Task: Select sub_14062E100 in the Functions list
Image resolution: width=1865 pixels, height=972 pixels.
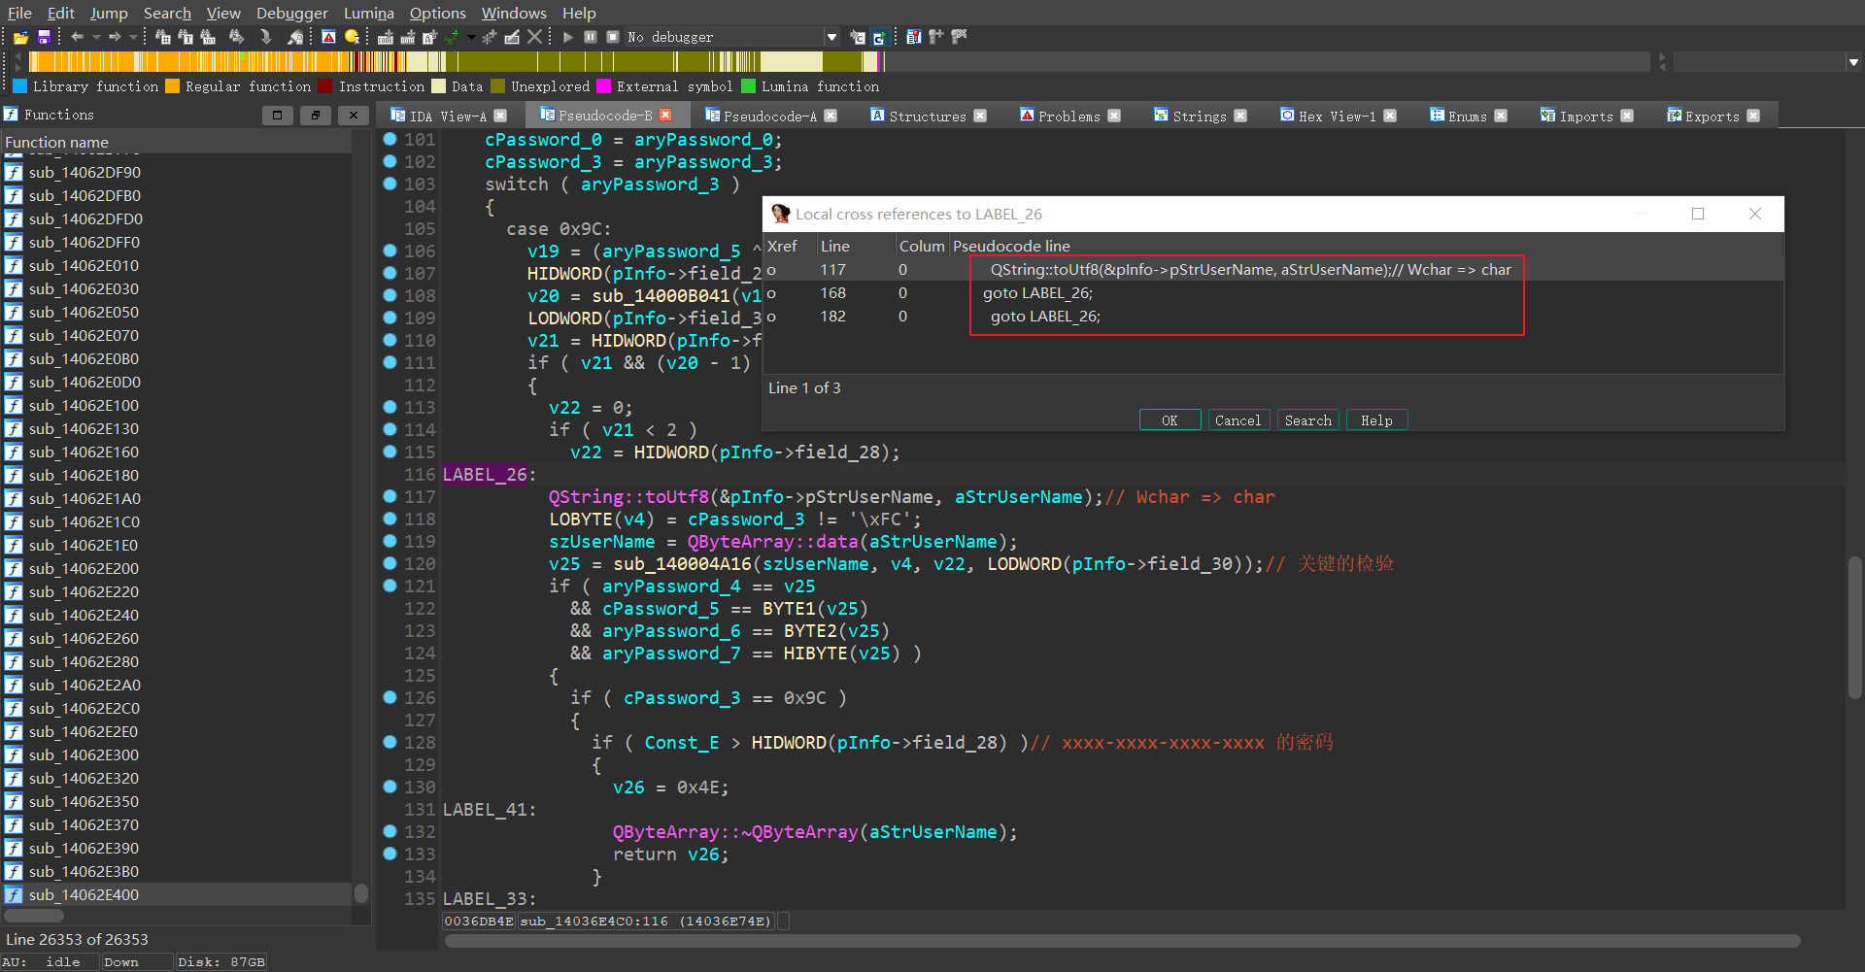Action: point(84,405)
